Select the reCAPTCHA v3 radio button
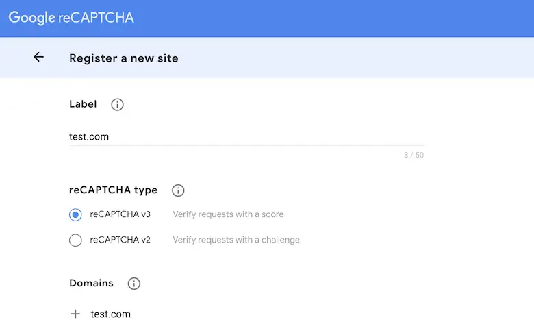The image size is (534, 335). (75, 214)
